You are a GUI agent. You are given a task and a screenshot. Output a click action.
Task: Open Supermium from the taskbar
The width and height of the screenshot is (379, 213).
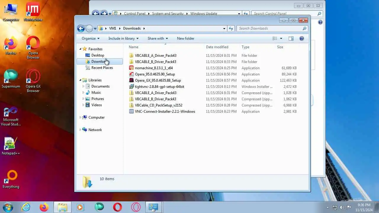click(99, 207)
